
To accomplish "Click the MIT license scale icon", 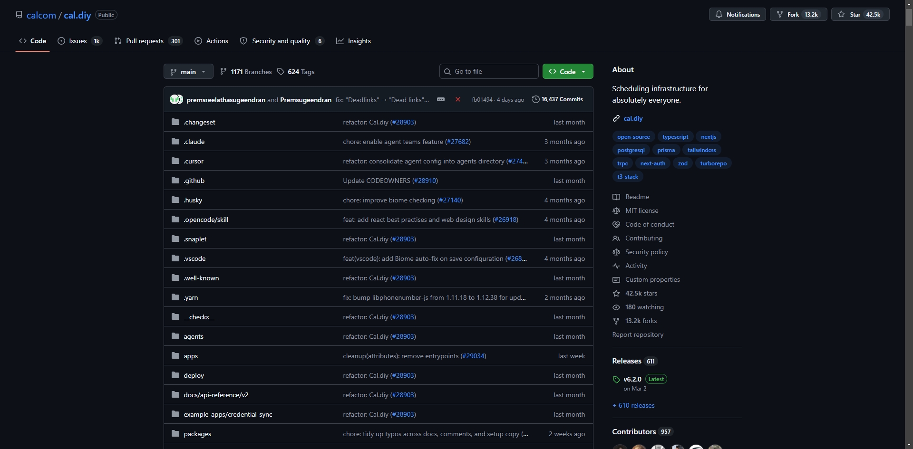I will pyautogui.click(x=616, y=210).
